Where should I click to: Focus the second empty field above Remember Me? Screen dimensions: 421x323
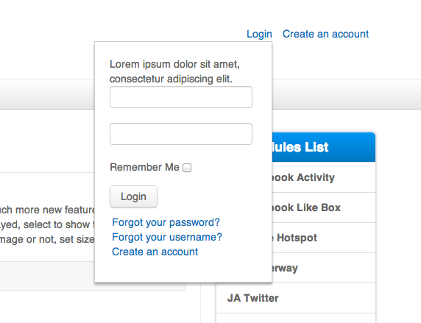pos(181,134)
